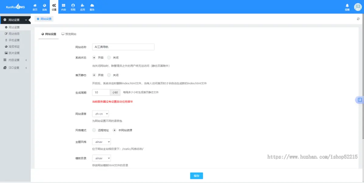
Task: Open the 网站语言 zh-cn dropdown
Action: (100, 114)
